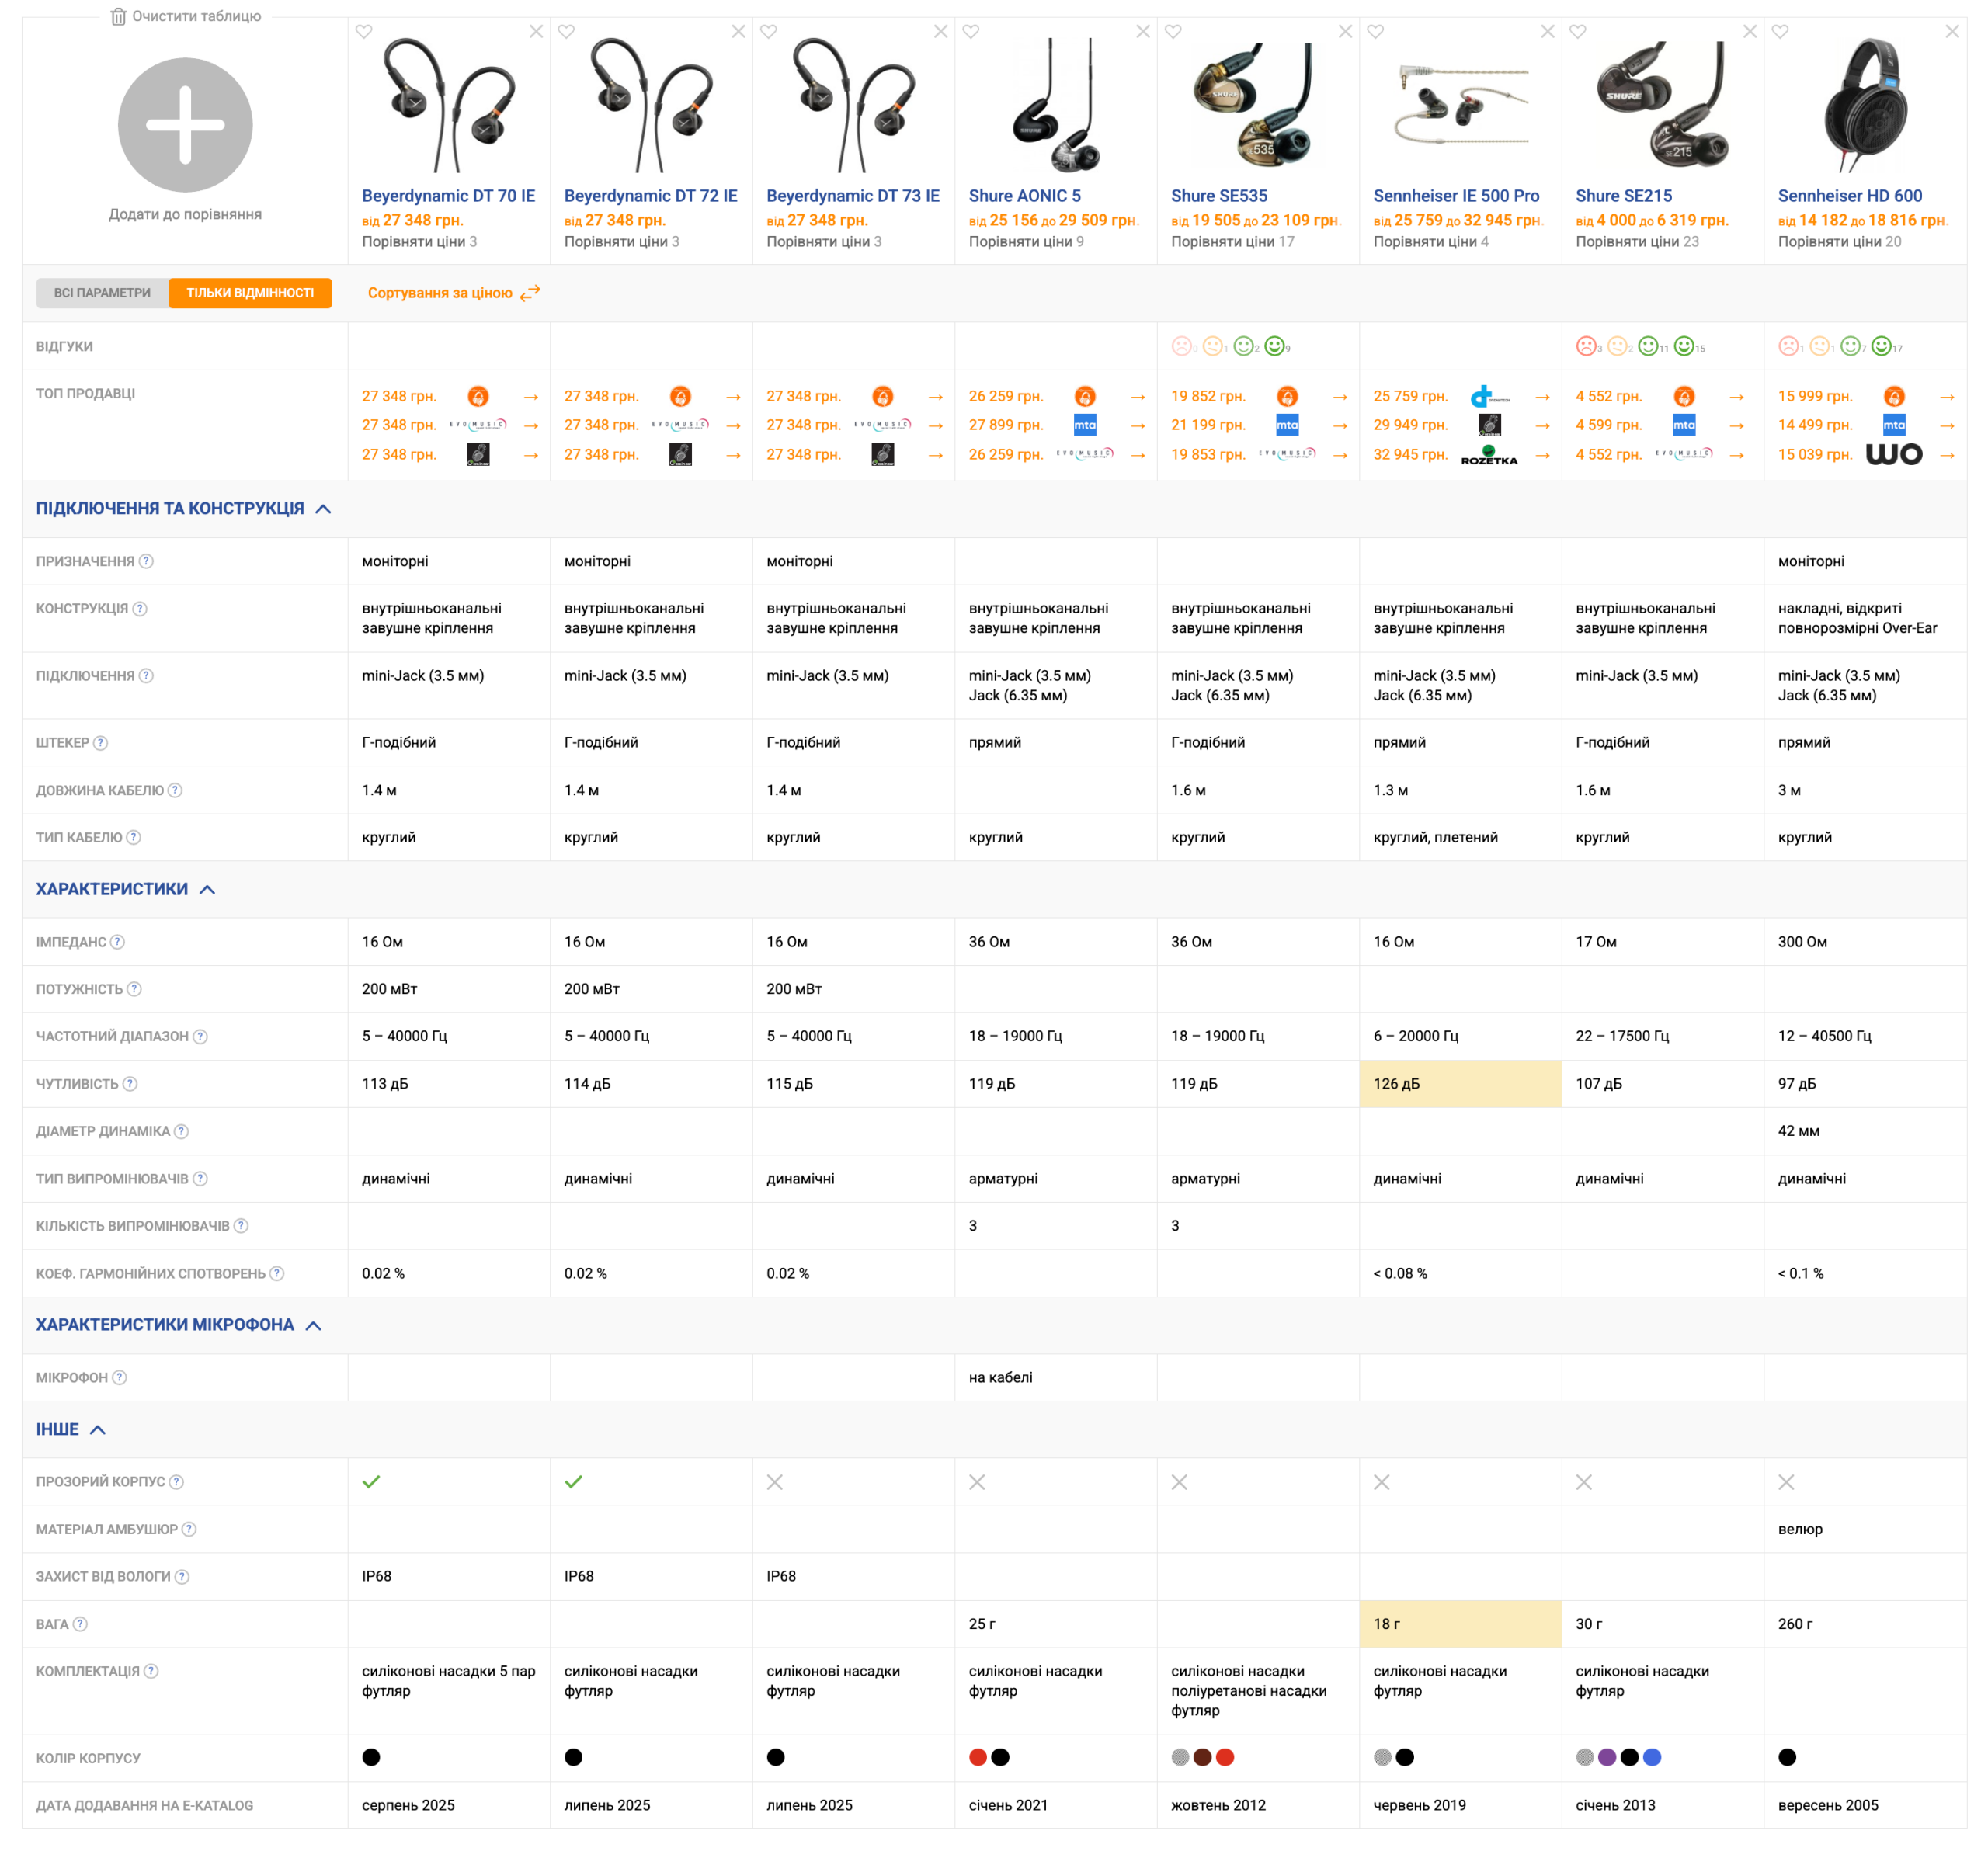
Task: Click saddest-face review icon for Shure SE215
Action: (1586, 346)
